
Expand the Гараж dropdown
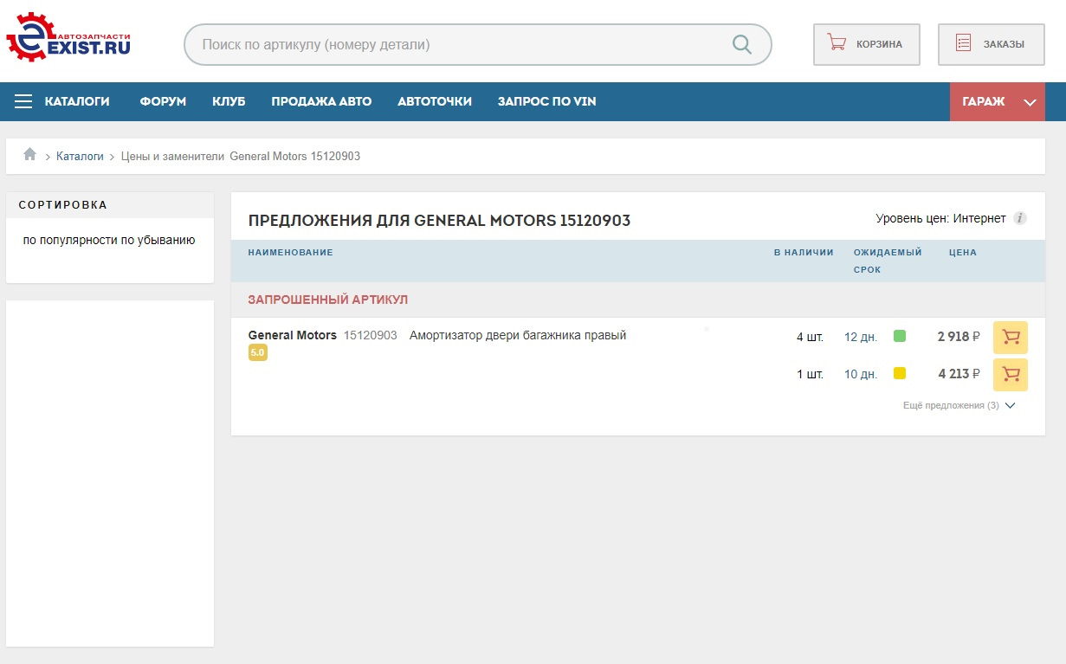[998, 101]
